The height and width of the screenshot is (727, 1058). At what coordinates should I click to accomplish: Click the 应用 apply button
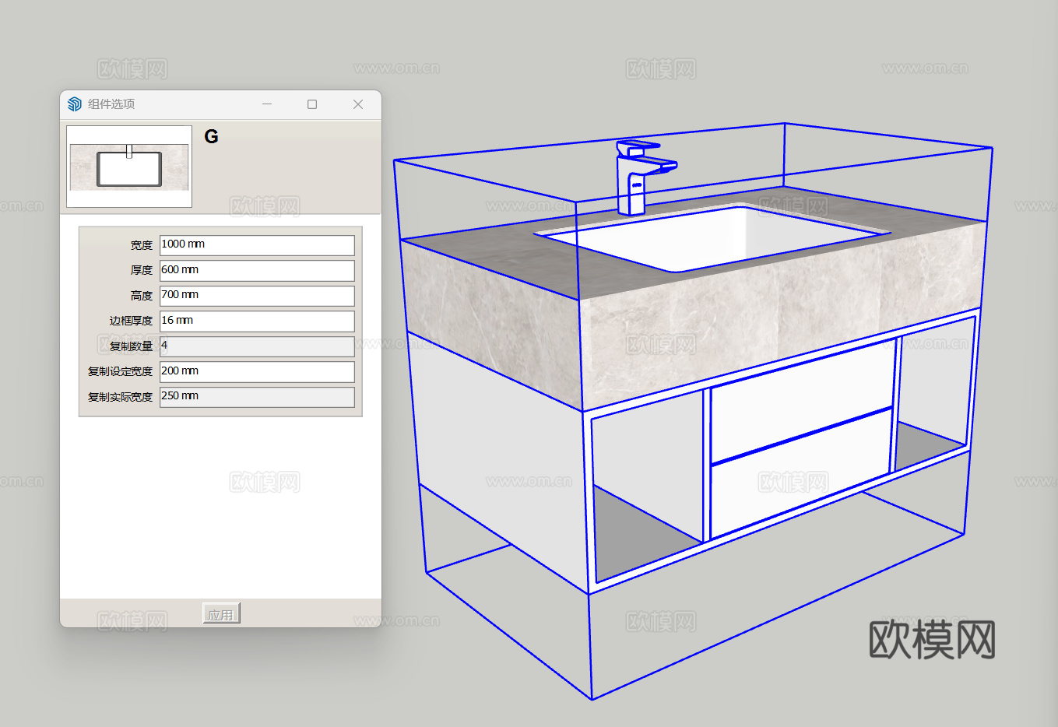click(x=221, y=614)
